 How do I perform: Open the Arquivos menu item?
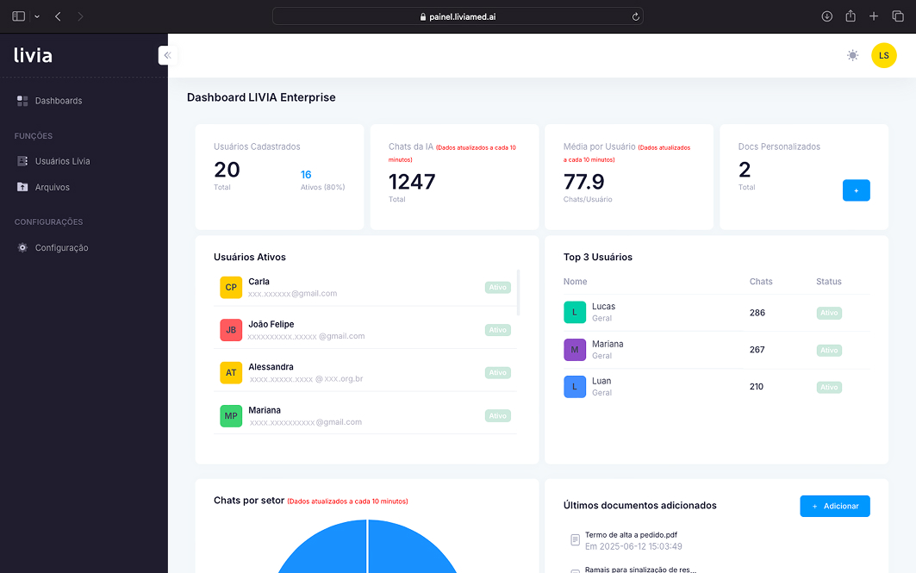point(52,187)
